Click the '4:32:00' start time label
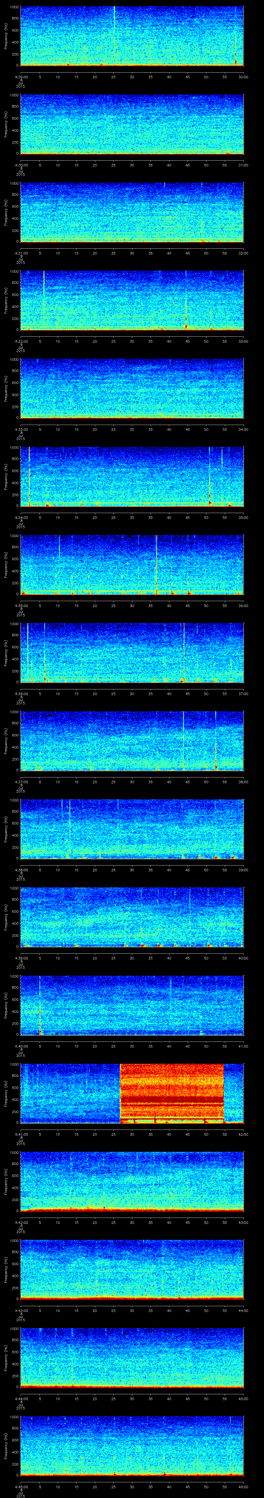The width and height of the screenshot is (264, 1498). [21, 341]
